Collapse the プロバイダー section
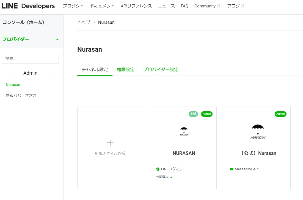303x200 pixels. (32, 39)
